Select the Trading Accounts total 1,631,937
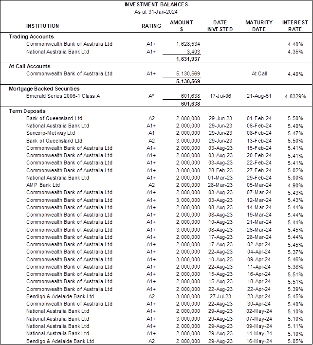313x345 pixels. pos(188,59)
